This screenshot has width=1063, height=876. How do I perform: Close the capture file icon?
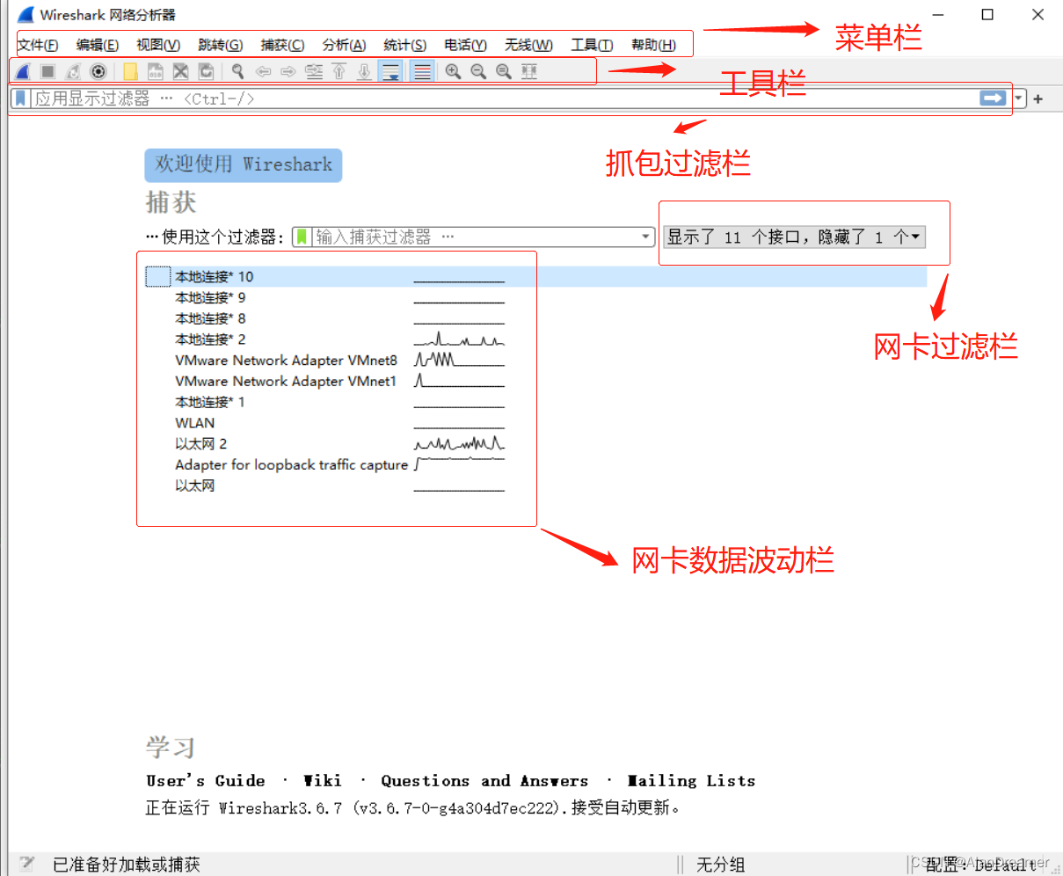coord(181,71)
